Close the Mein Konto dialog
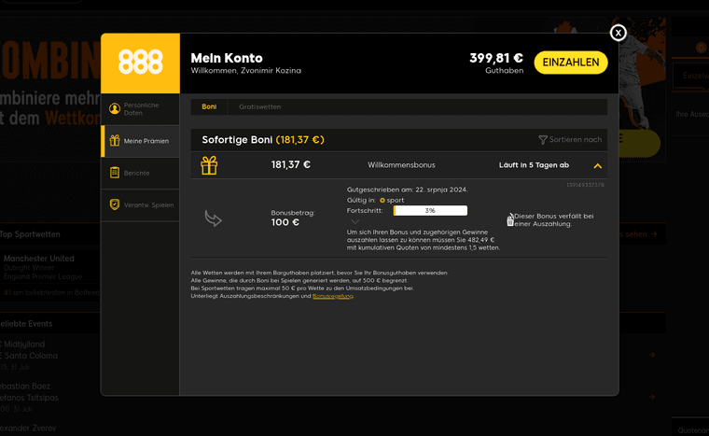The image size is (709, 436). pyautogui.click(x=618, y=33)
